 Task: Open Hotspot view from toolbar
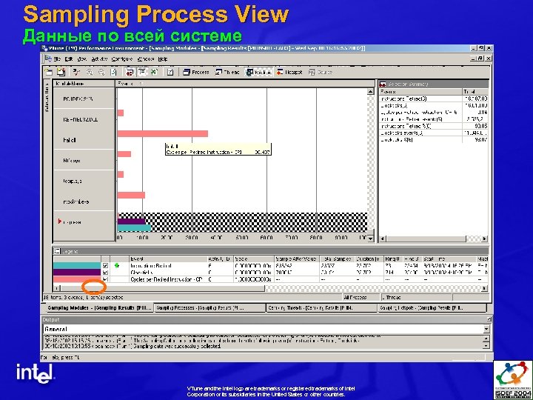[x=289, y=72]
